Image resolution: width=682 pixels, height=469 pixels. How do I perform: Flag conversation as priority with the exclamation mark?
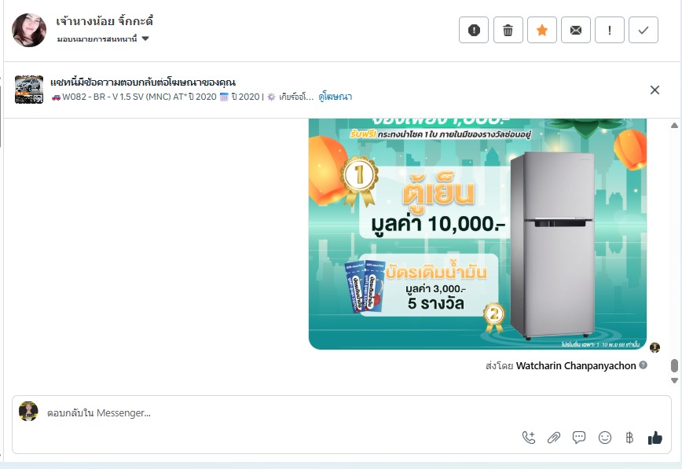pyautogui.click(x=610, y=30)
